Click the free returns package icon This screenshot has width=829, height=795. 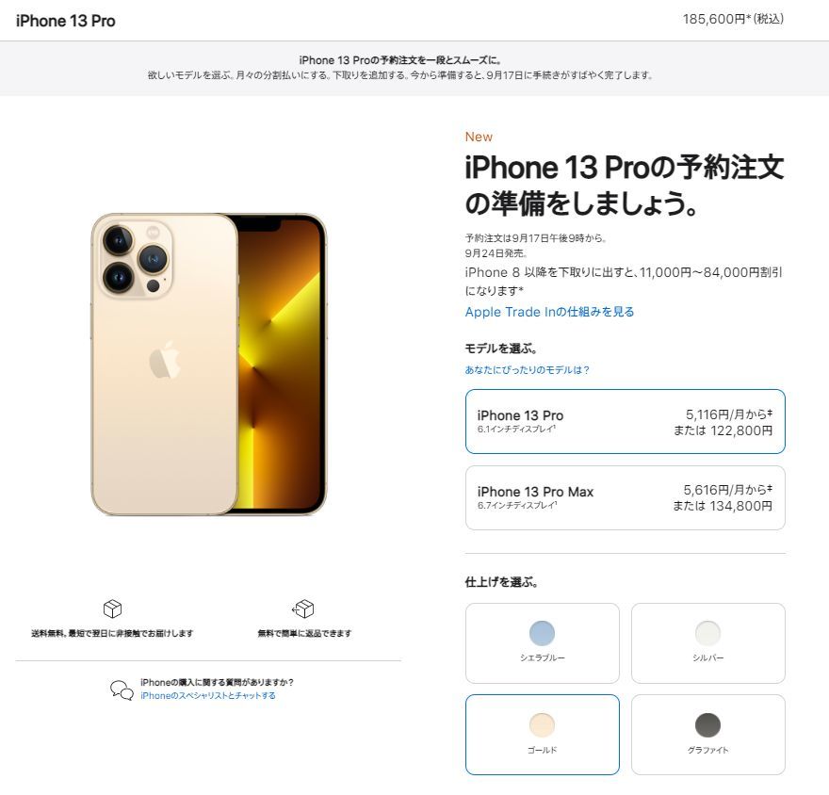point(303,608)
